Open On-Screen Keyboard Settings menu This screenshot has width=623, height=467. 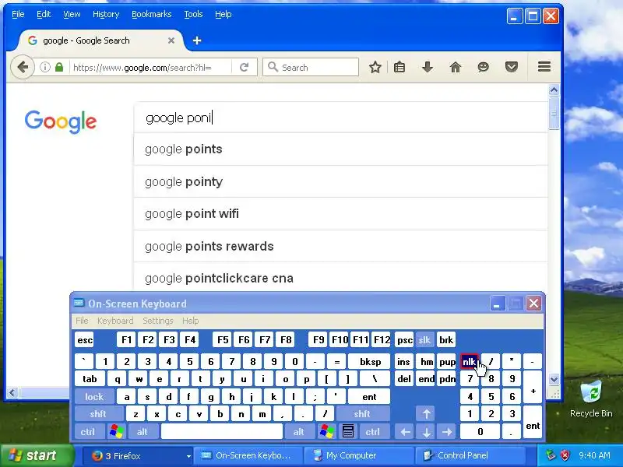[x=158, y=321]
